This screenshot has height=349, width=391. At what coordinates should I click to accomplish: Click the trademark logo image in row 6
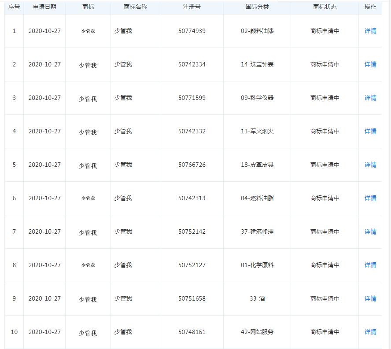(x=88, y=198)
